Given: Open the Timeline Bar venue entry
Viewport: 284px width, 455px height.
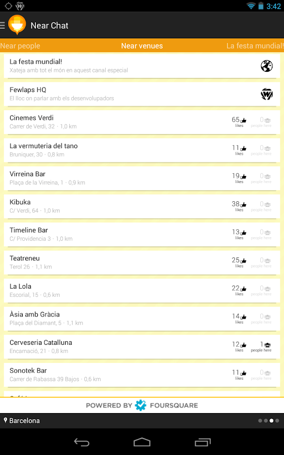Looking at the screenshot, I should (142, 235).
